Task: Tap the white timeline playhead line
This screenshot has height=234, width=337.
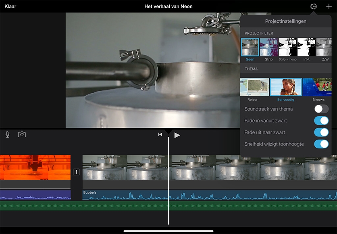Action: (x=168, y=181)
